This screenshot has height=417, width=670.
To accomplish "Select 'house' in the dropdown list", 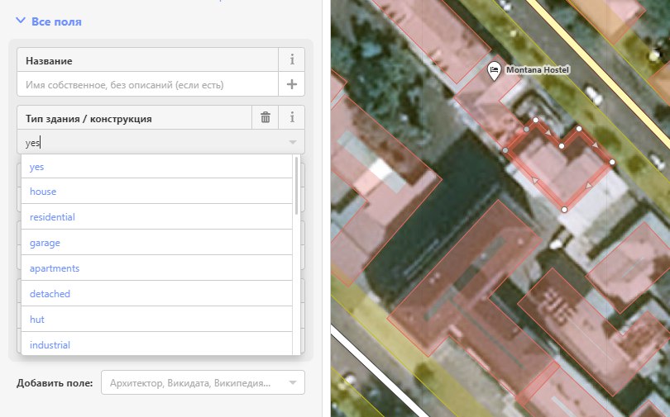I will click(157, 191).
